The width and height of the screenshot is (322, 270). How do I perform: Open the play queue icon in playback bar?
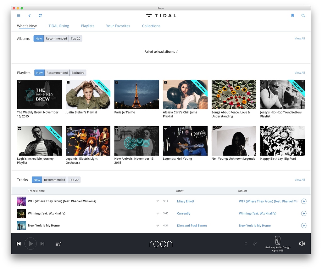point(58,244)
